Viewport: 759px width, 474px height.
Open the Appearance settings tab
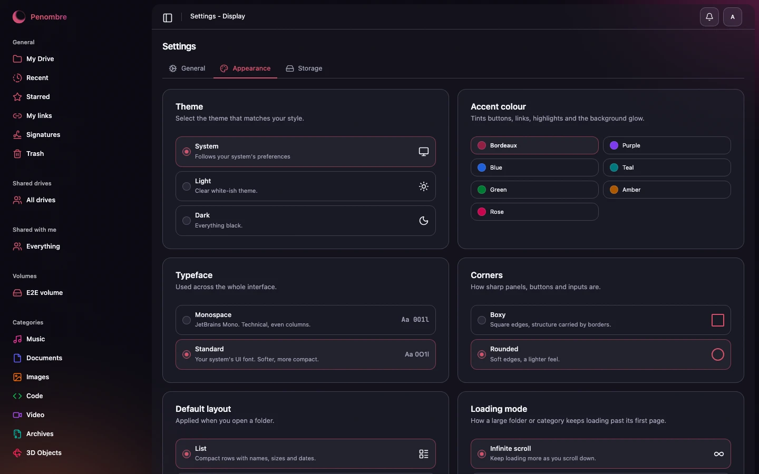246,68
